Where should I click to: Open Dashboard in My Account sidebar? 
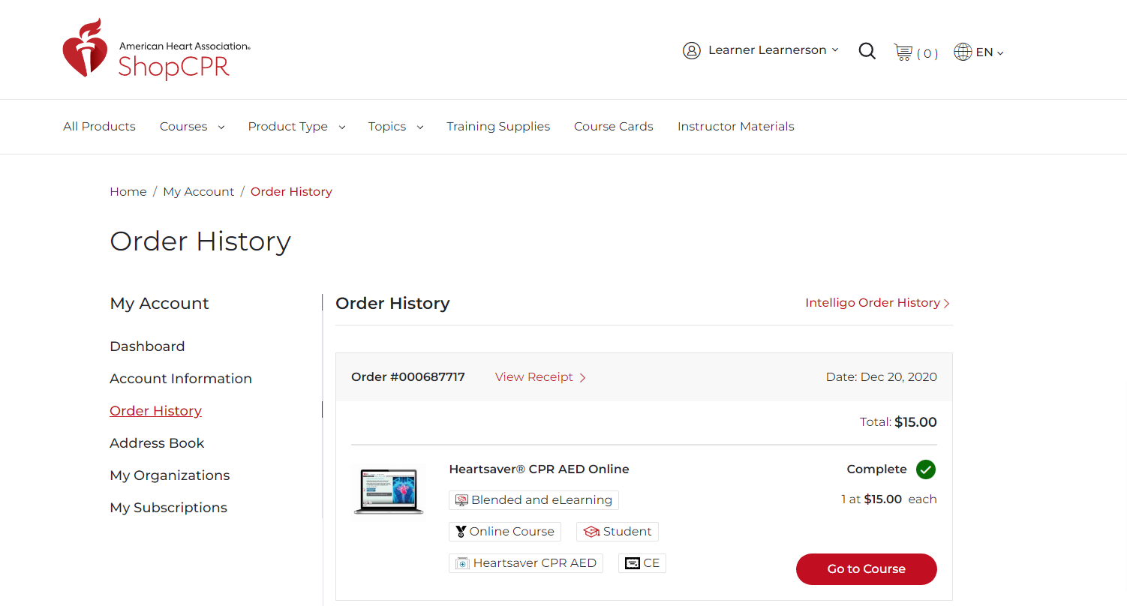(x=147, y=346)
